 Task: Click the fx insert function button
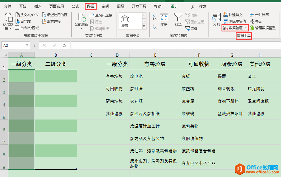coord(65,45)
